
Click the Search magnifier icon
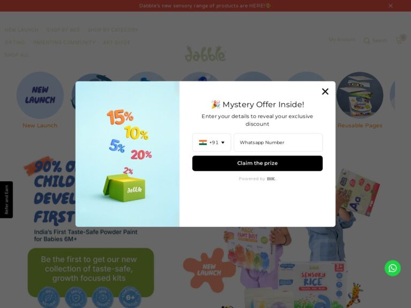[367, 41]
